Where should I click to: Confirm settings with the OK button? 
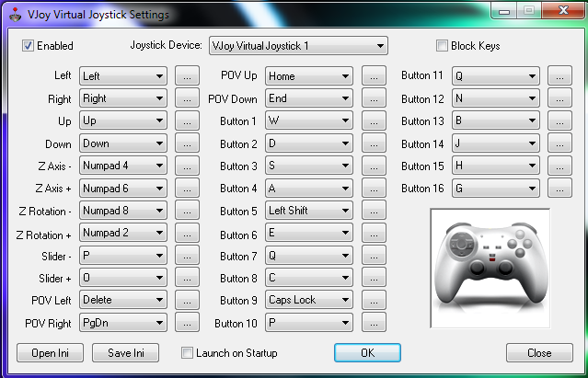coord(367,352)
